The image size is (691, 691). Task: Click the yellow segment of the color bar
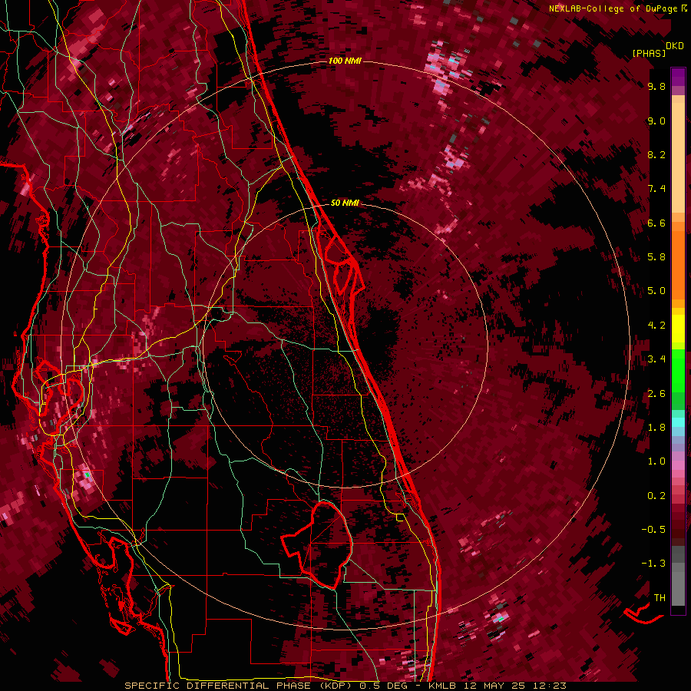point(678,329)
